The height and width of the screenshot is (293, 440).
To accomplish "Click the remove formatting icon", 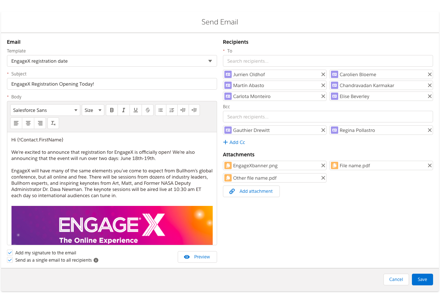I will point(53,123).
